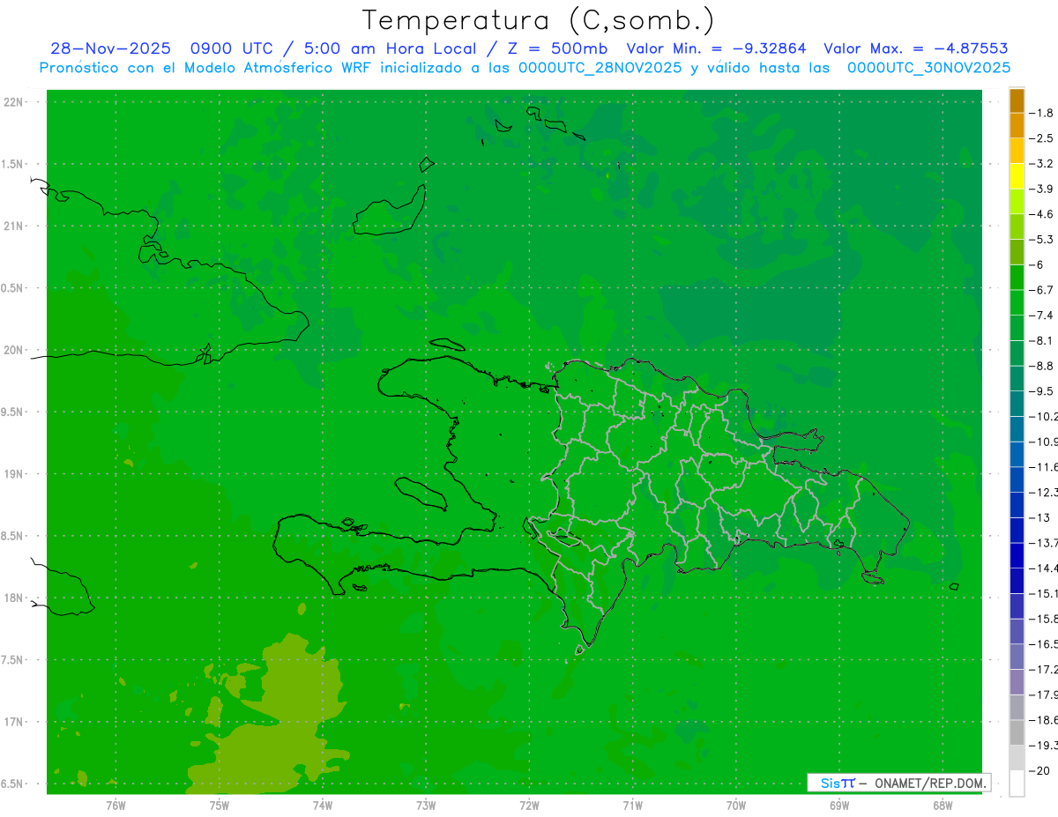
Task: Click the '0000UTC_30NOV2025' valid-until timestamp
Action: tap(928, 68)
